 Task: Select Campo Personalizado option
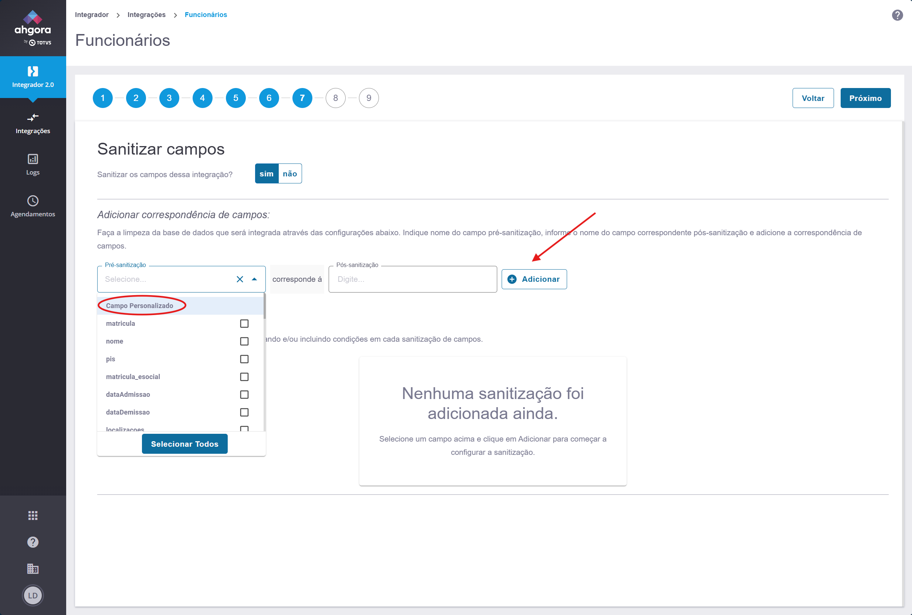tap(140, 305)
